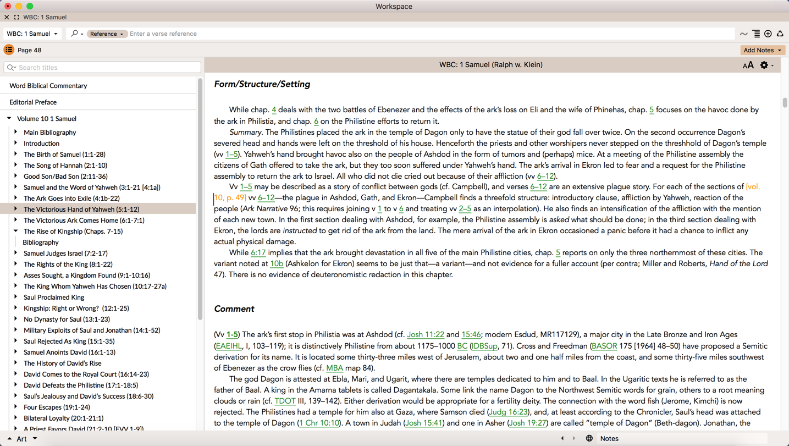This screenshot has width=789, height=446.
Task: Close the WBC: 1 Samuel tab with X
Action: coord(7,17)
